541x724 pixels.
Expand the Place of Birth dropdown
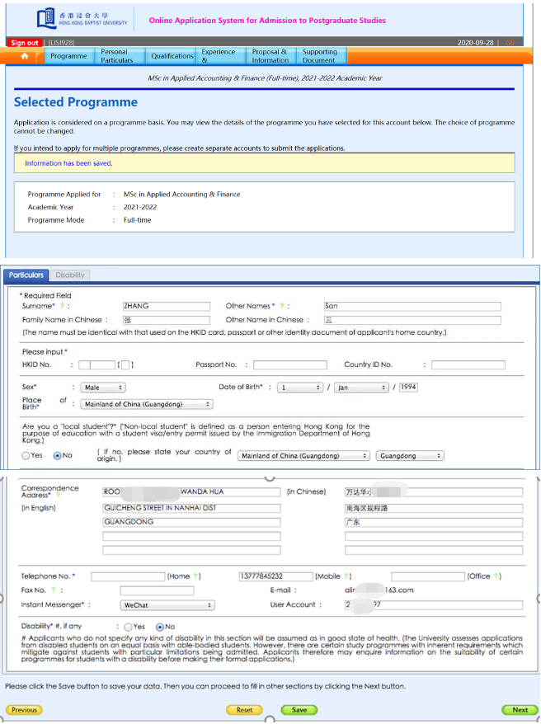(x=147, y=405)
